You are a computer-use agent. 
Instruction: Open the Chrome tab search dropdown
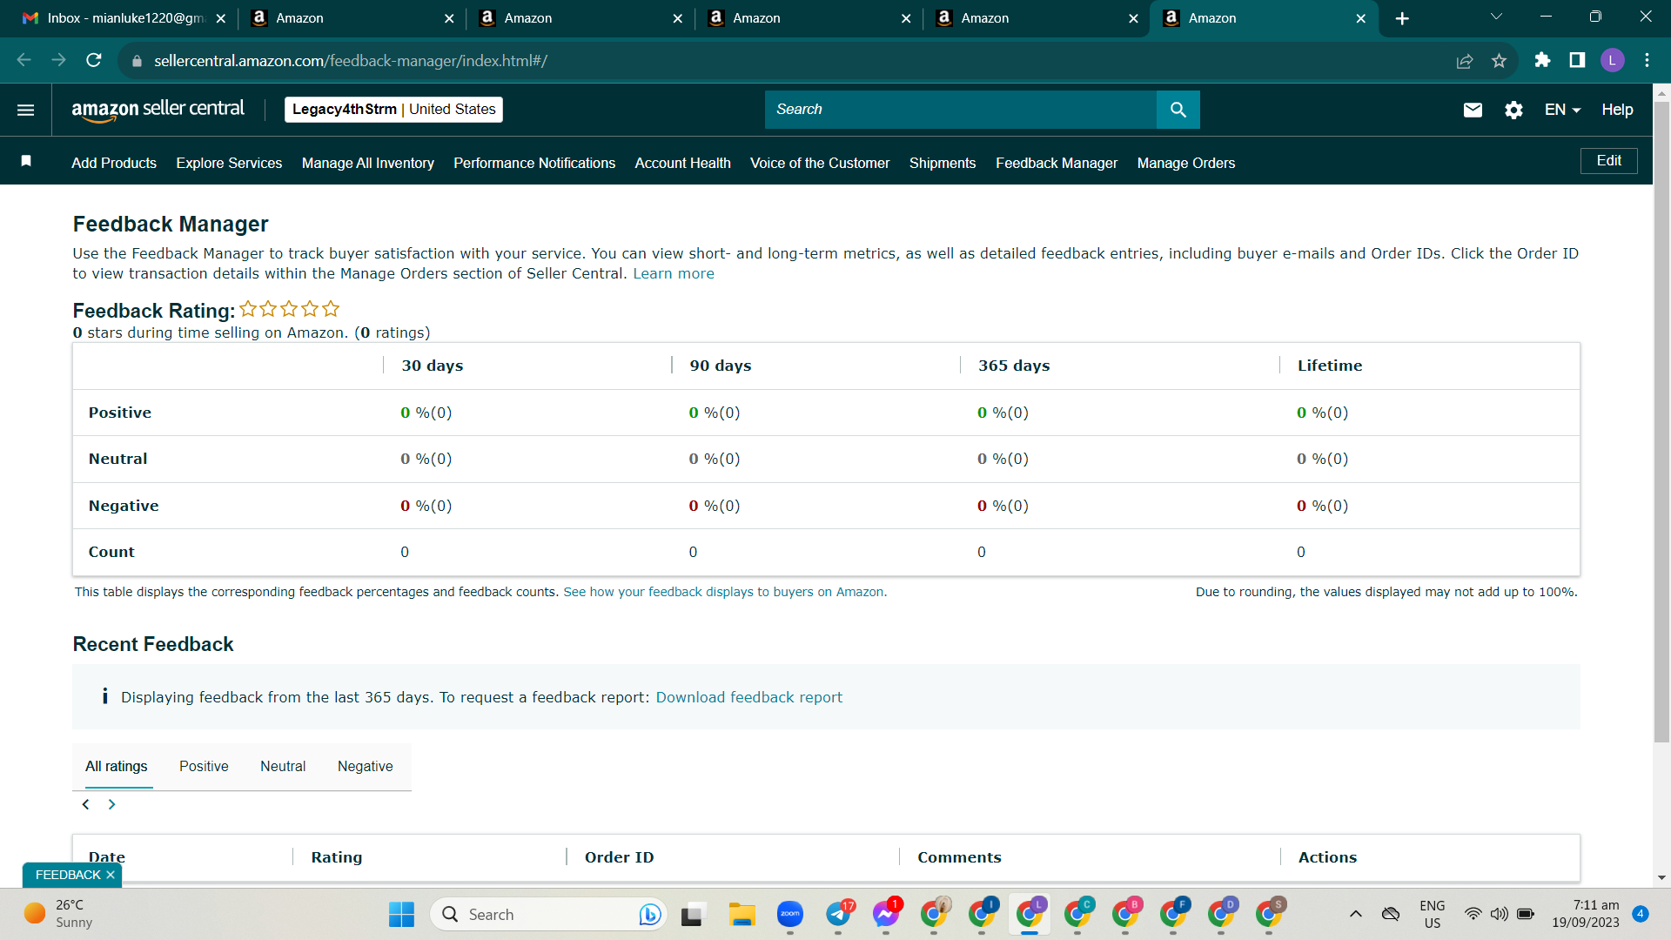tap(1496, 17)
